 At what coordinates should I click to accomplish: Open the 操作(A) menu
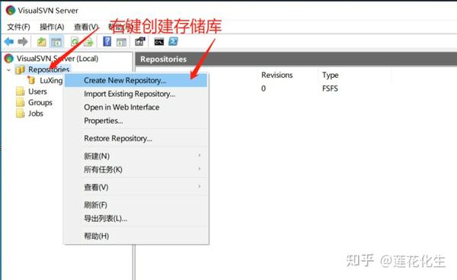click(x=52, y=27)
